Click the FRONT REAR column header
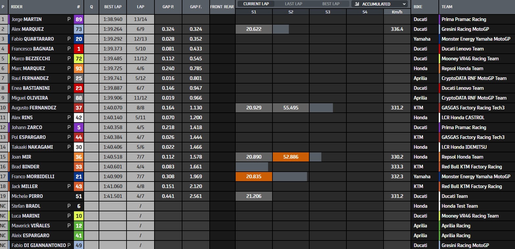This screenshot has height=249, width=515. coord(222,7)
